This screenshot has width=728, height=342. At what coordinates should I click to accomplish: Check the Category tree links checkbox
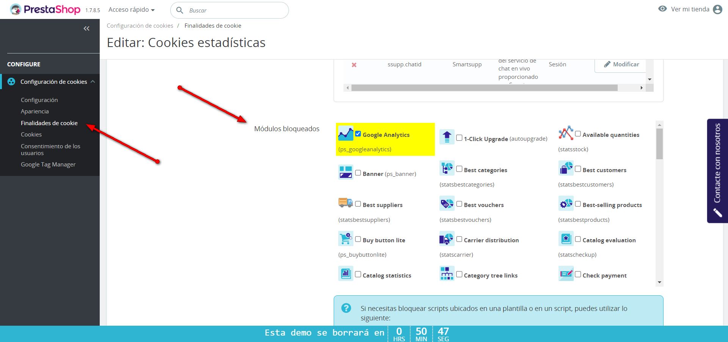pos(459,274)
